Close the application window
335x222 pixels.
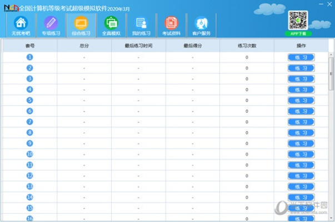[329, 4]
